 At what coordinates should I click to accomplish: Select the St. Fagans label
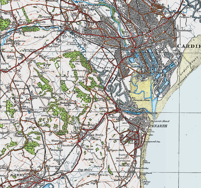tap(27, 23)
